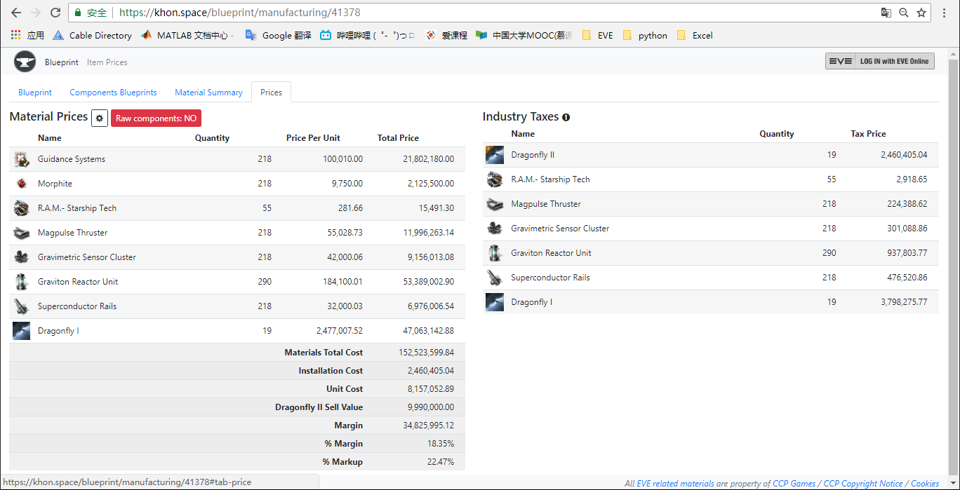Click Graviton Reactor Unit icon in Material Prices
This screenshot has height=490, width=960.
[21, 282]
